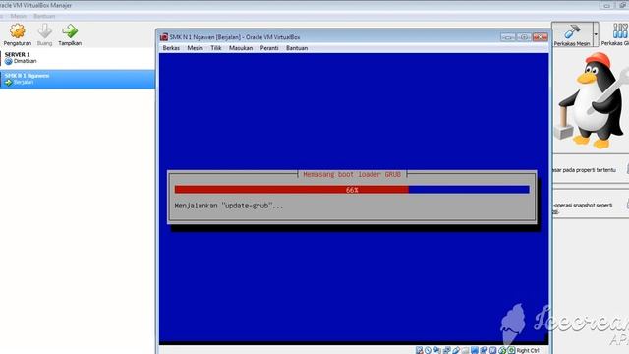Click Right Ctrl host key label
This screenshot has width=629, height=354.
[x=528, y=350]
